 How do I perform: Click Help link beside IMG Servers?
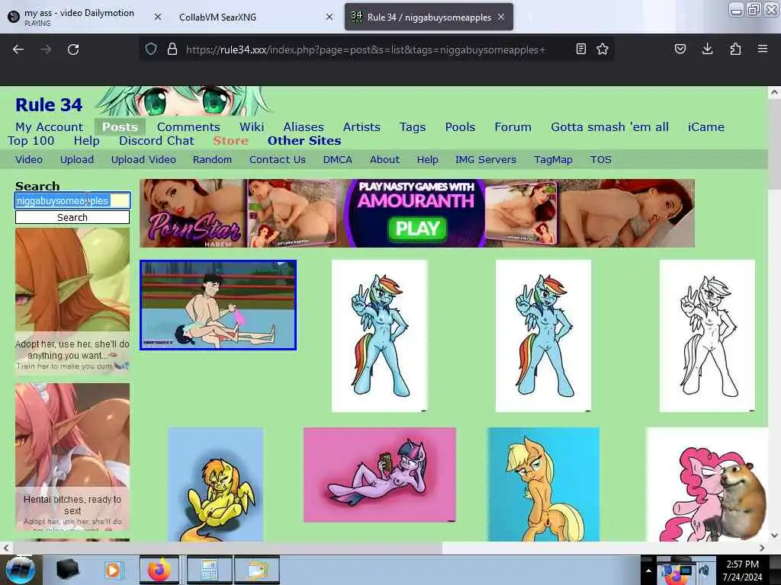pyautogui.click(x=427, y=160)
